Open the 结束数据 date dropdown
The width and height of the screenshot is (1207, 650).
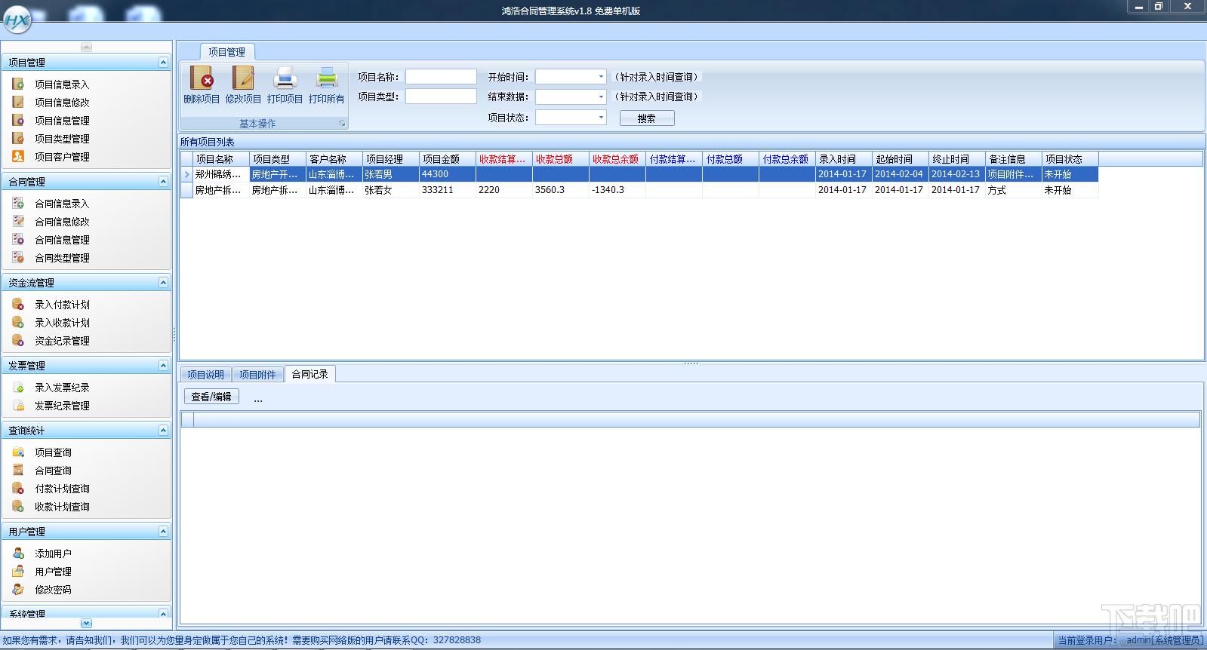pyautogui.click(x=601, y=97)
